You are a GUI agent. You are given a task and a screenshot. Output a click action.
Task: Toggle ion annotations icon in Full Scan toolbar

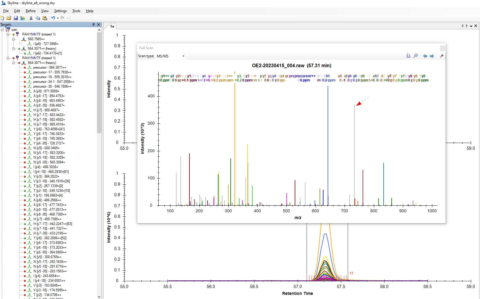[x=408, y=56]
